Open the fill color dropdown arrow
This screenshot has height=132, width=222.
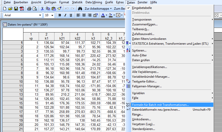(x=114, y=15)
